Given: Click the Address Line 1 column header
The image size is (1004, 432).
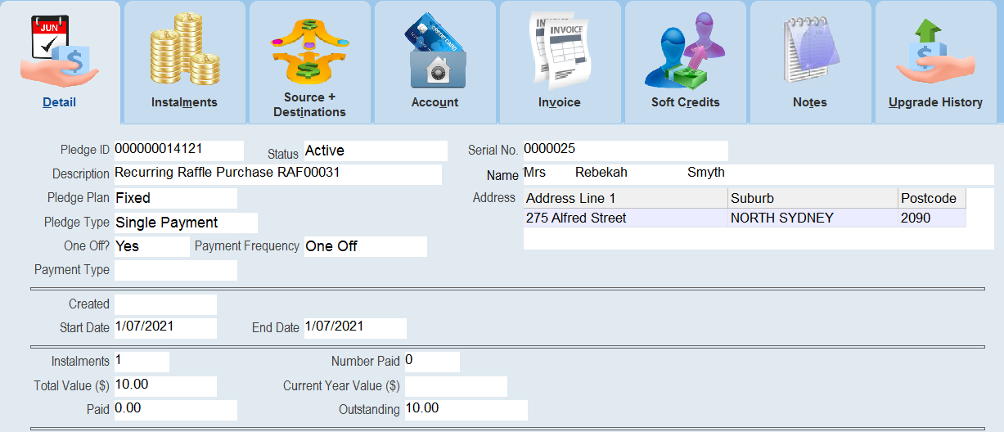Looking at the screenshot, I should 625,198.
